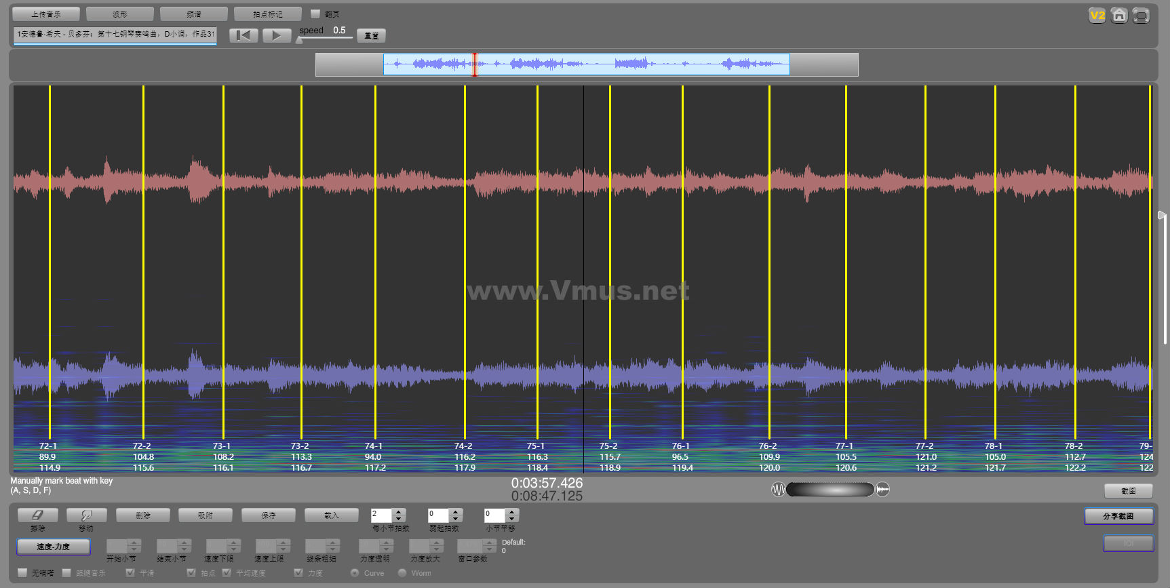This screenshot has width=1170, height=588.
Task: Click the fullscreen icon at top right
Action: point(1141,15)
